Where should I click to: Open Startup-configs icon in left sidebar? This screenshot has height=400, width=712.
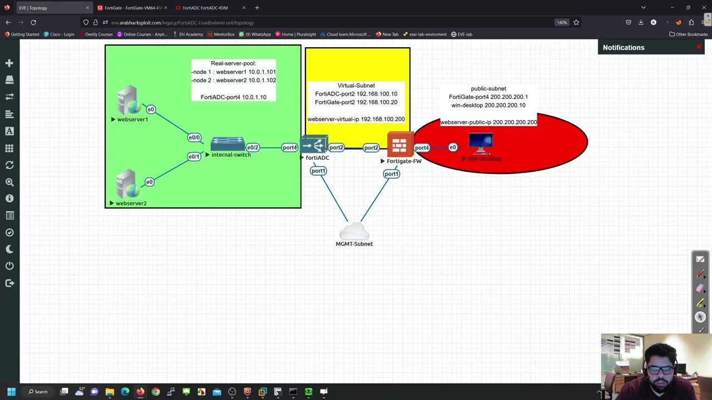(x=9, y=114)
